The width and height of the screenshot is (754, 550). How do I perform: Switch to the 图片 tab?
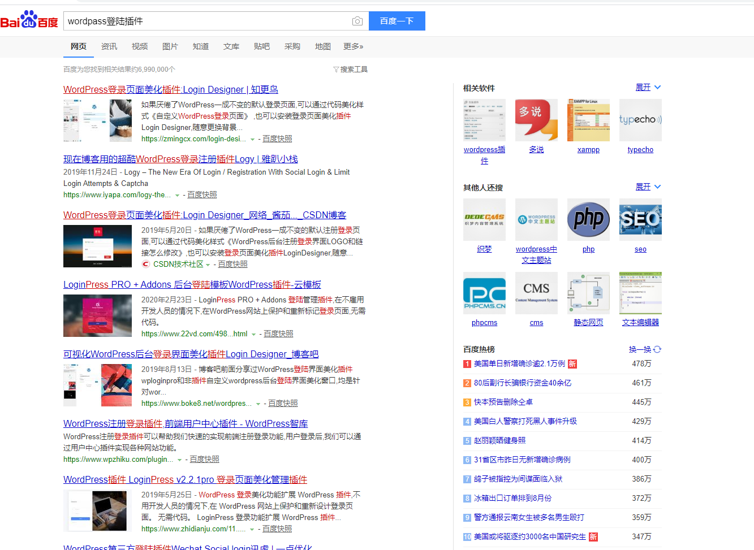tap(170, 46)
